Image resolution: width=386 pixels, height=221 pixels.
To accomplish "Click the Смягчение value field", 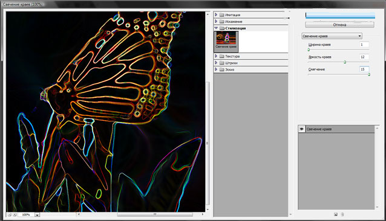I will [364, 69].
